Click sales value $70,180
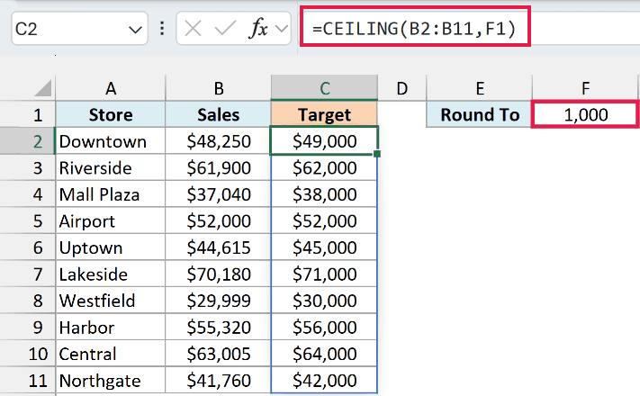Viewport: 640px width, 396px height. coord(219,274)
